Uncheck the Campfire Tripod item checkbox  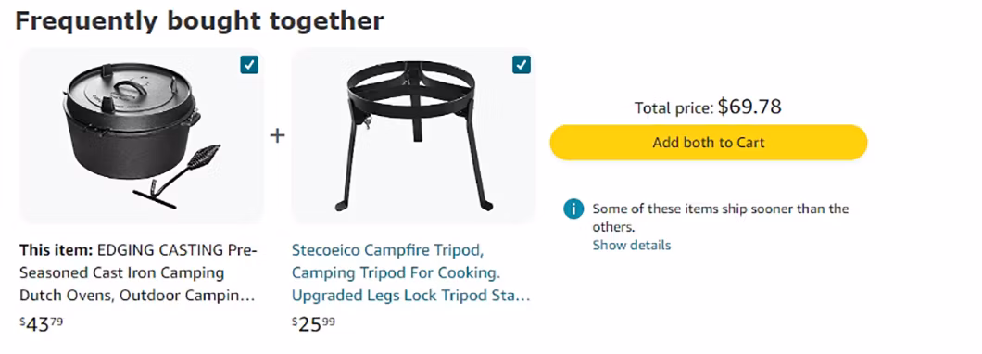521,65
